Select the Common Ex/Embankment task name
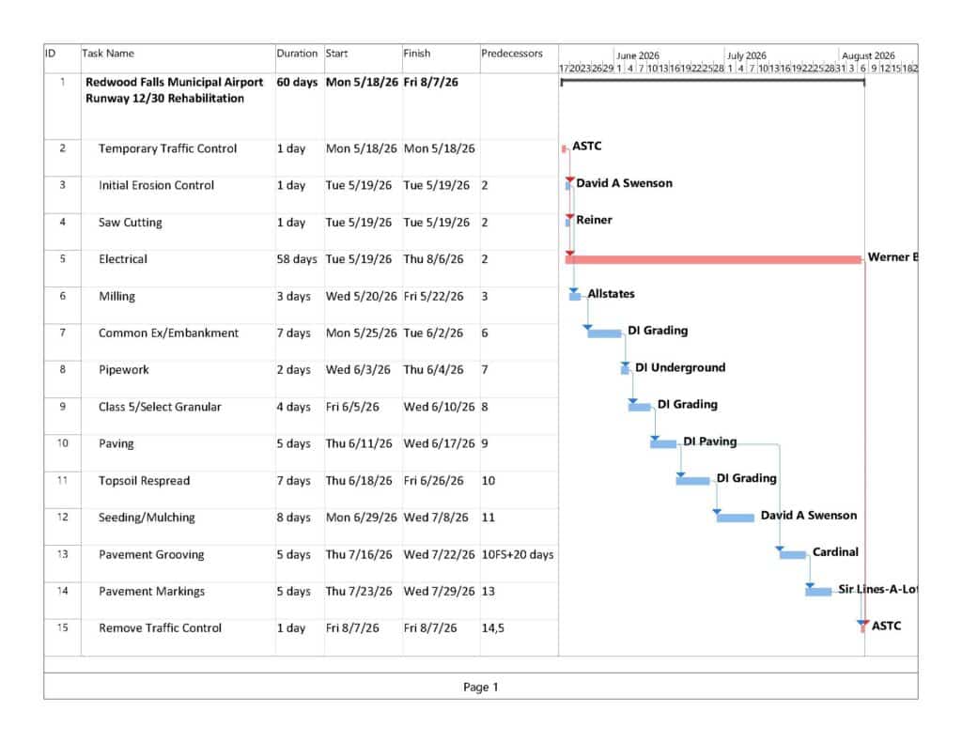The height and width of the screenshot is (743, 962). [x=169, y=333]
